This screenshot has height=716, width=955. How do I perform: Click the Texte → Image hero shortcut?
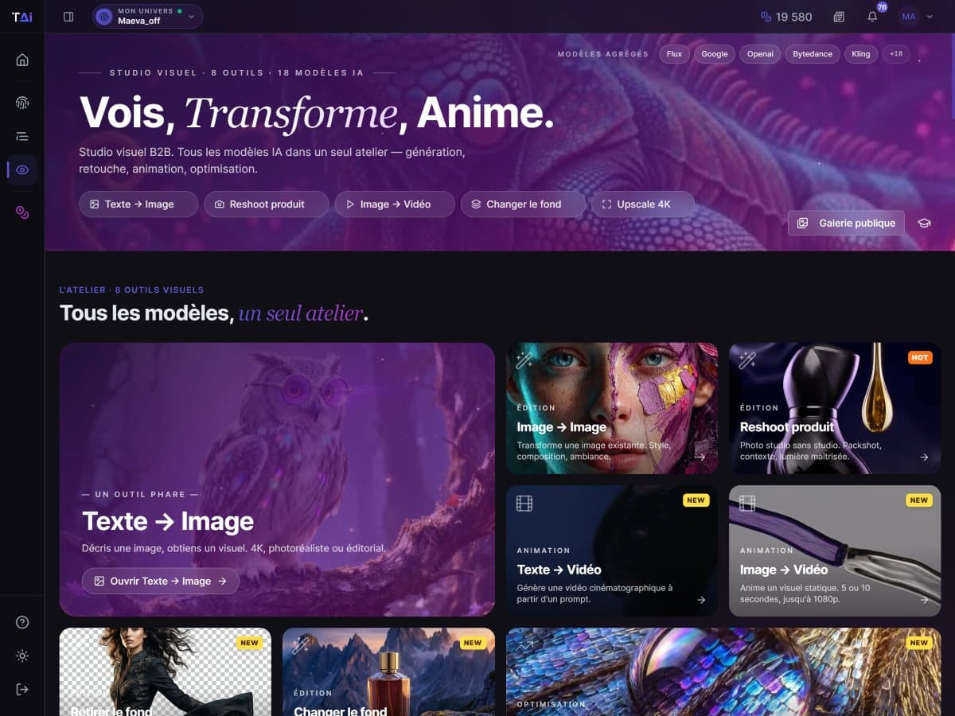pos(138,204)
